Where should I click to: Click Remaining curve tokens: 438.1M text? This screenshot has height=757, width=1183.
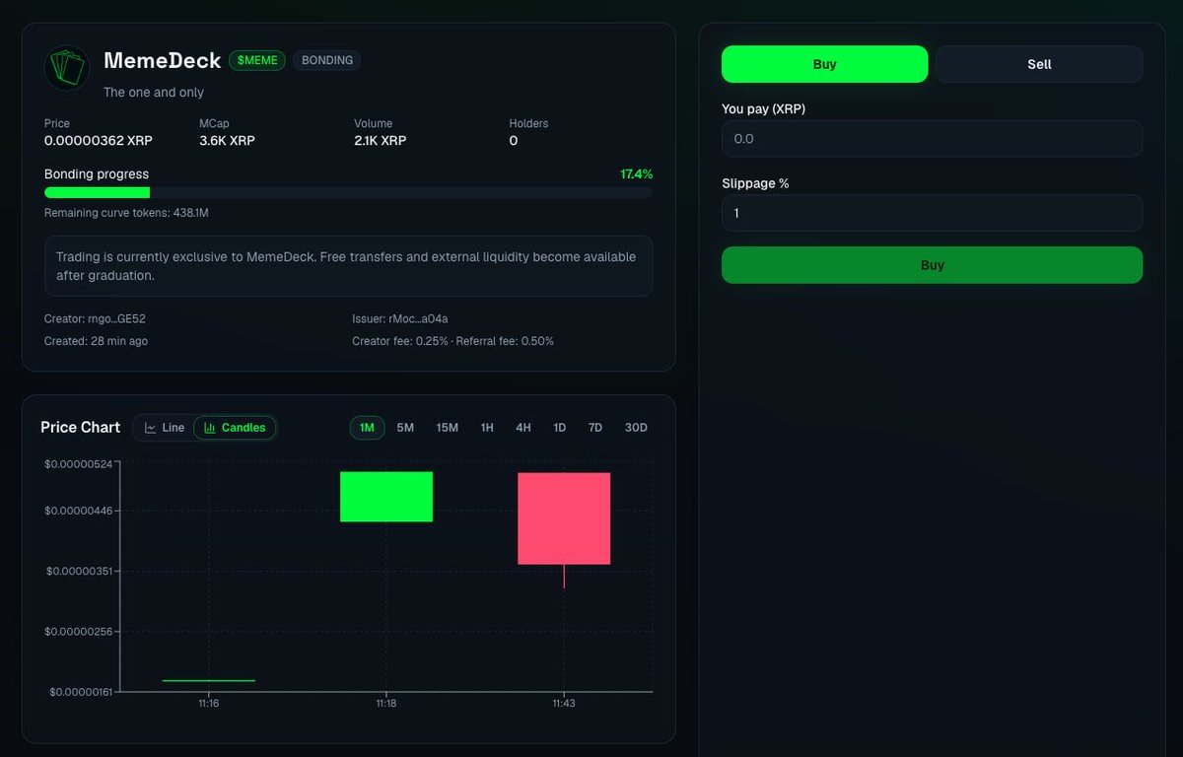[x=126, y=213]
